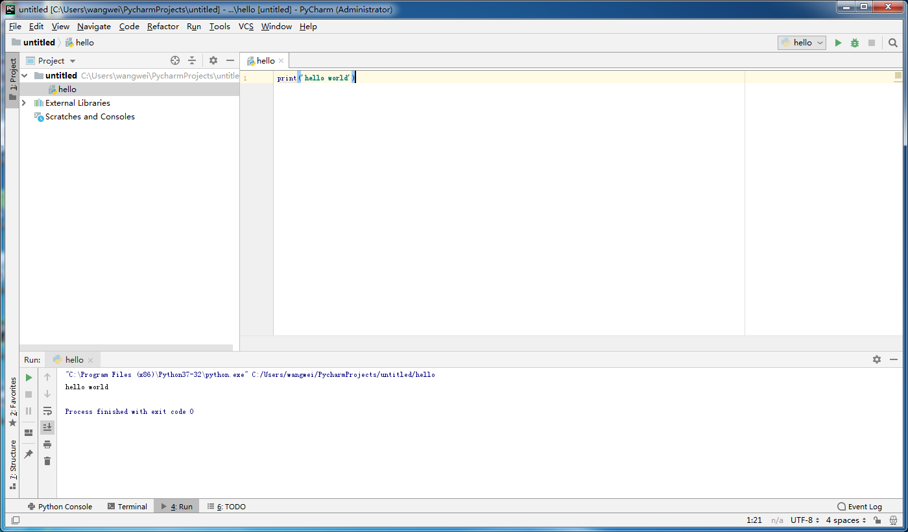Toggle the 4: Run tool window
The width and height of the screenshot is (908, 532).
click(176, 507)
